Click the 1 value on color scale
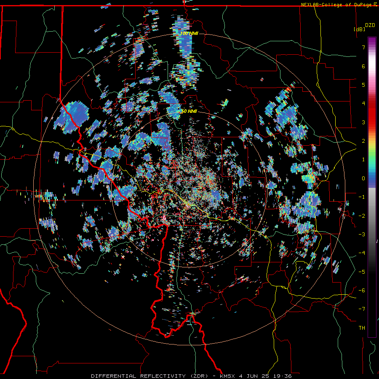Viewport: 379px width, 379px height. tap(363, 160)
